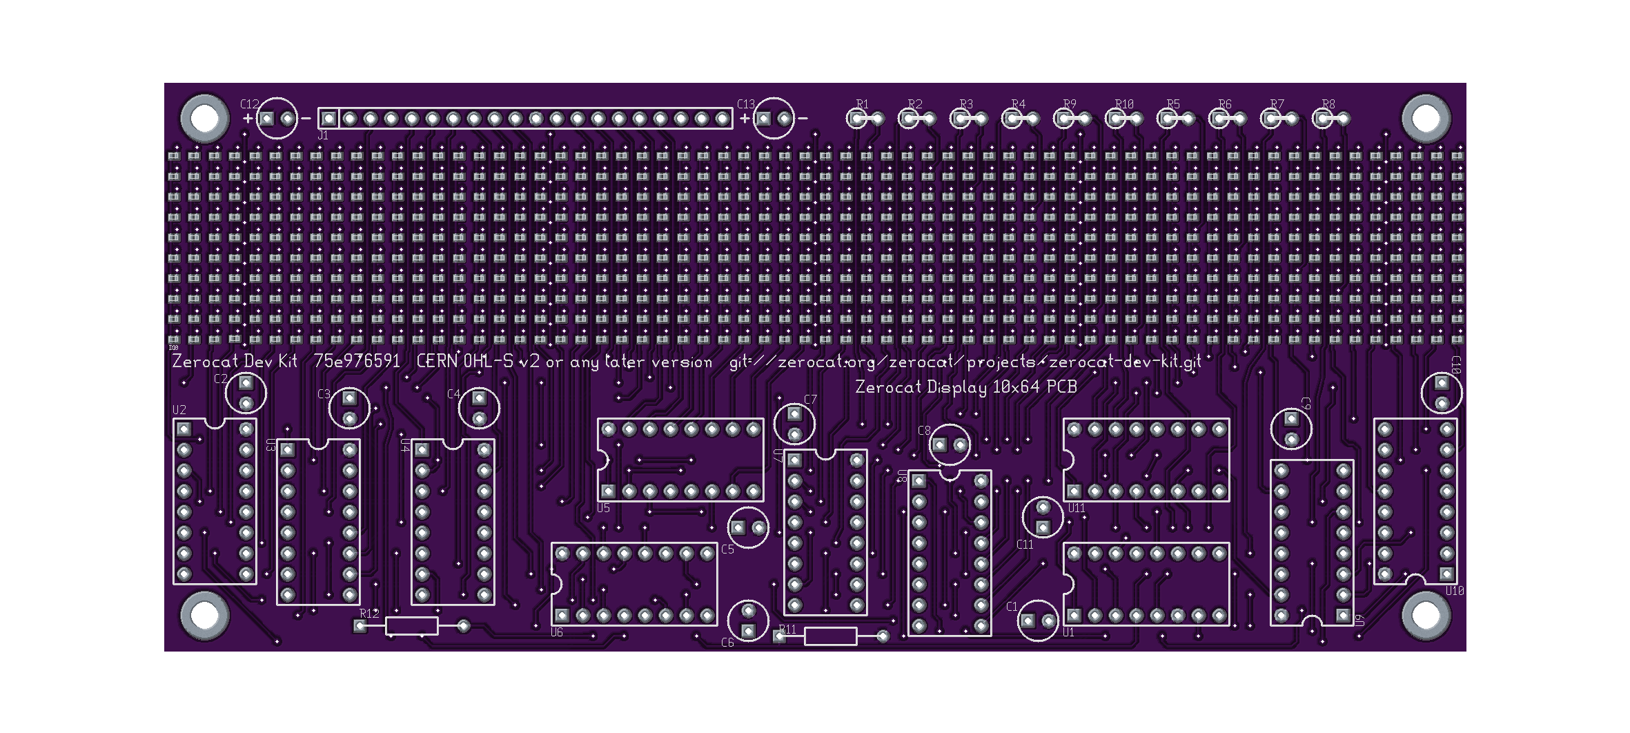
Task: Click the C5 capacitor label
Action: point(727,549)
